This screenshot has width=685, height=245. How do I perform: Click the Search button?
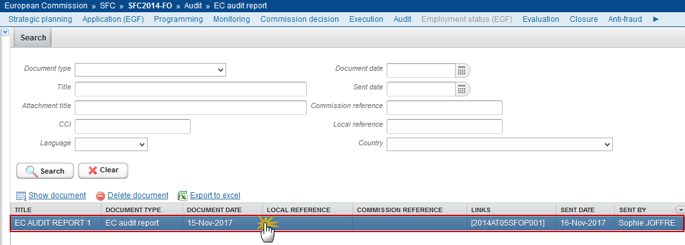coord(44,171)
